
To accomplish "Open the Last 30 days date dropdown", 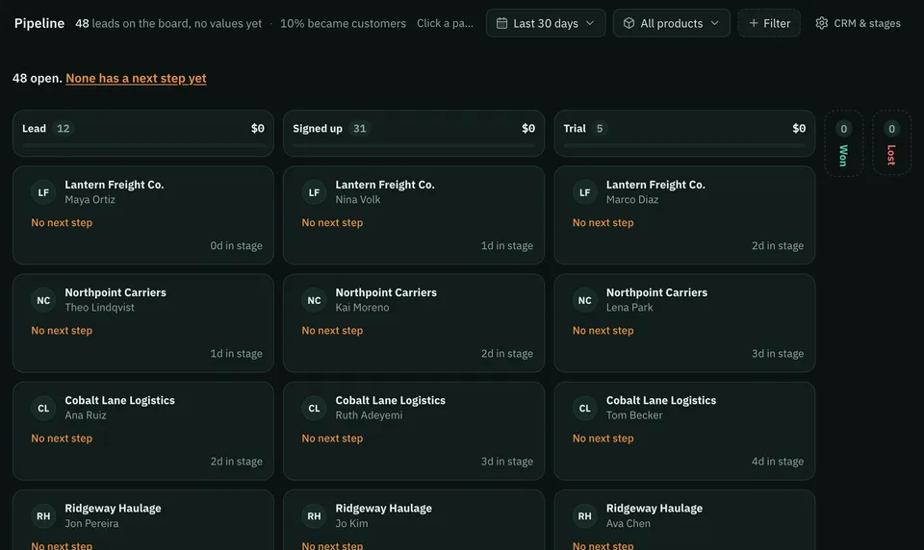I will coord(546,23).
